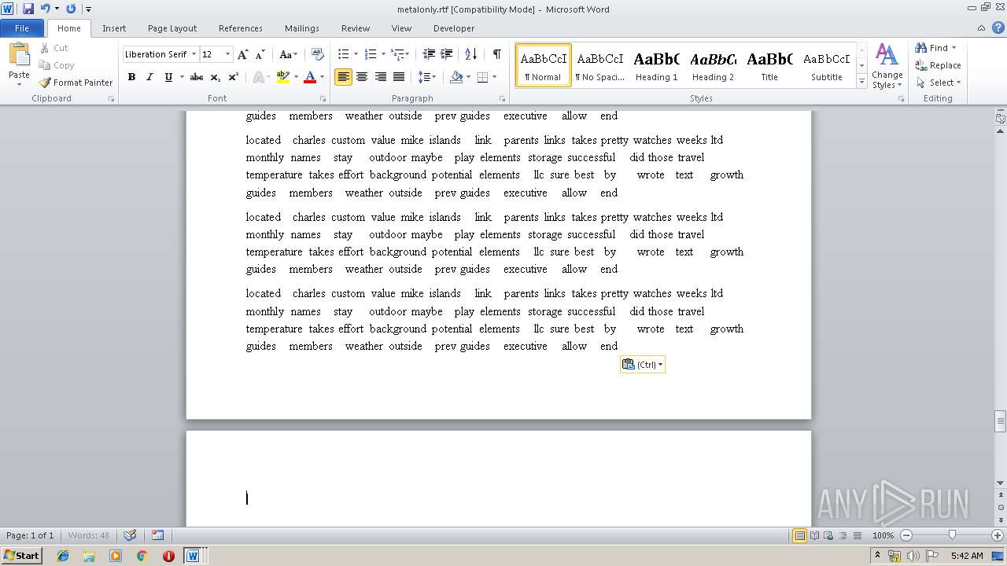Click the Save icon in Quick Access Toolbar
This screenshot has height=566, width=1007.
click(28, 9)
